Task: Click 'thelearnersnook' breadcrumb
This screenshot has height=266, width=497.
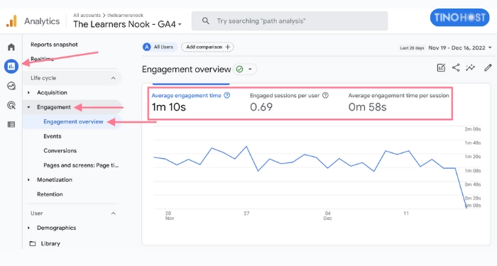Action: 125,15
